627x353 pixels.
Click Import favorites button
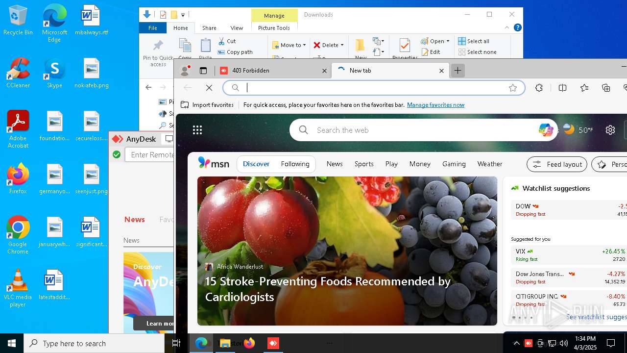tap(207, 104)
